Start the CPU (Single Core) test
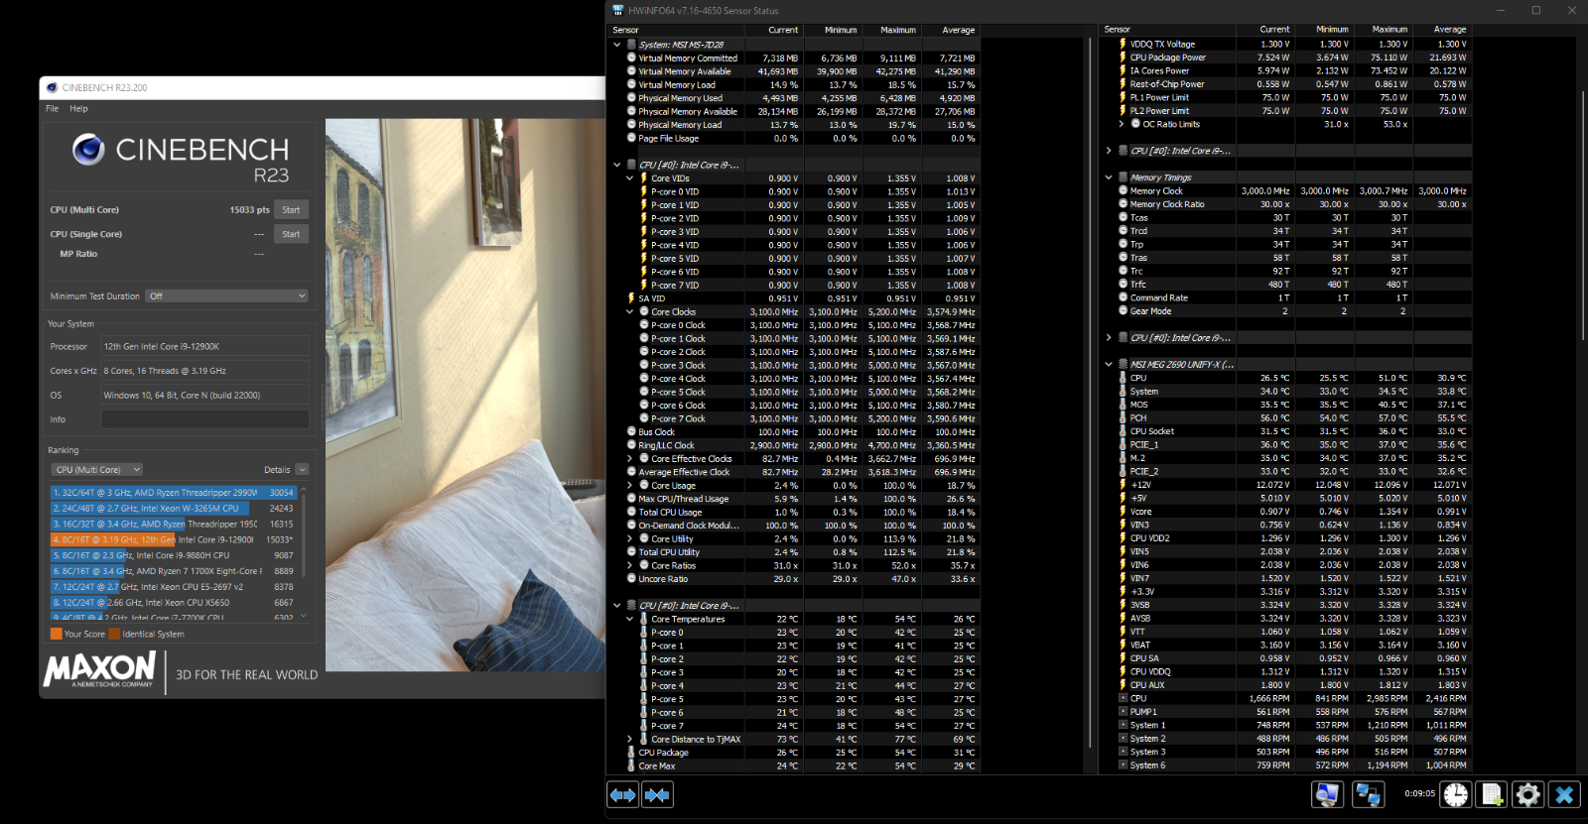The image size is (1588, 824). pos(291,235)
